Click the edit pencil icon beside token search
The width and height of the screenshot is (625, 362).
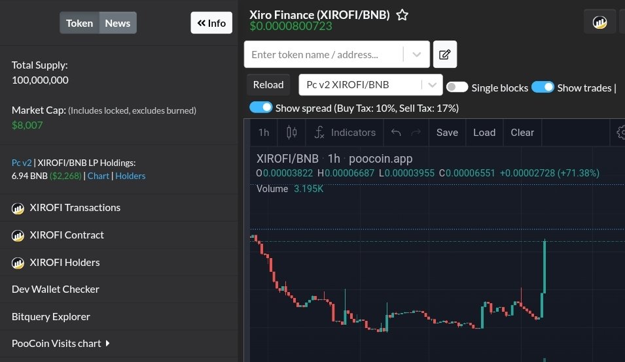click(445, 54)
